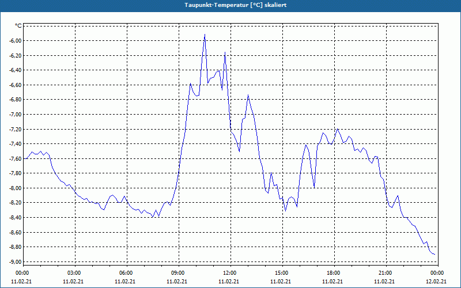The width and height of the screenshot is (461, 288).
Task: Click the °C unit label on y-axis
Action: tap(18, 26)
